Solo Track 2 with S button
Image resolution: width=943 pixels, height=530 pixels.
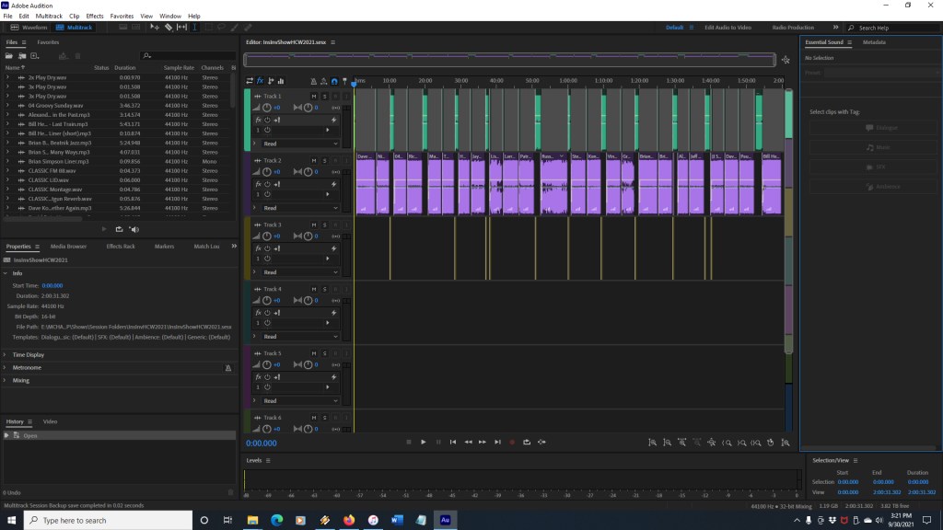324,161
